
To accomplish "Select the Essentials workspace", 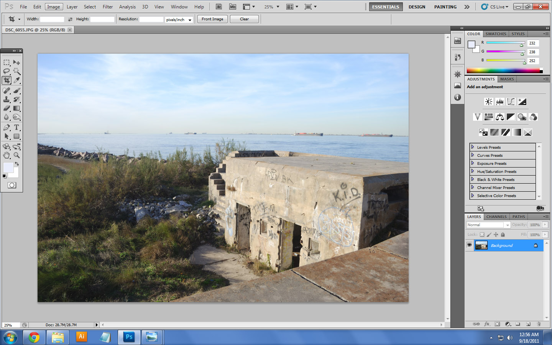I will (386, 7).
